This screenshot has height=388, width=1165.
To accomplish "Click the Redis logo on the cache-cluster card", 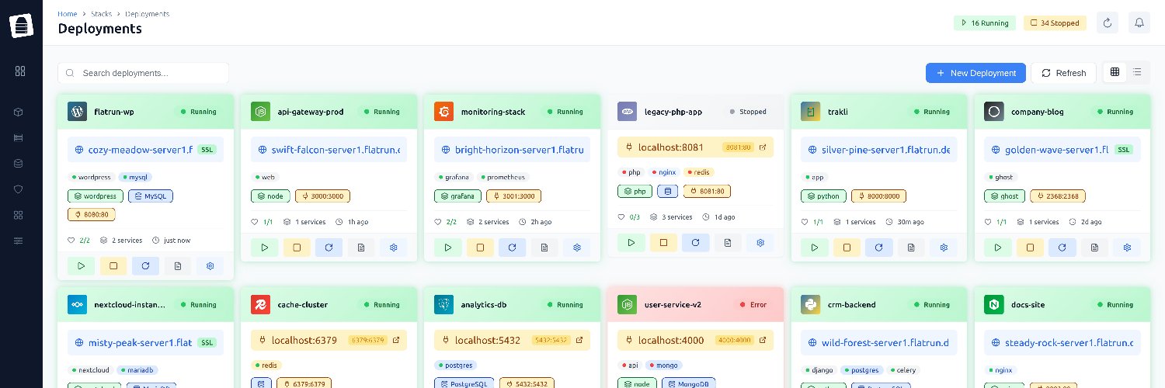I will (260, 304).
